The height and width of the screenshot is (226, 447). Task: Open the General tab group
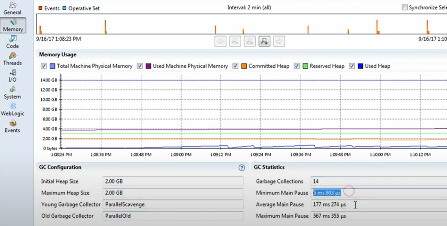(12, 9)
